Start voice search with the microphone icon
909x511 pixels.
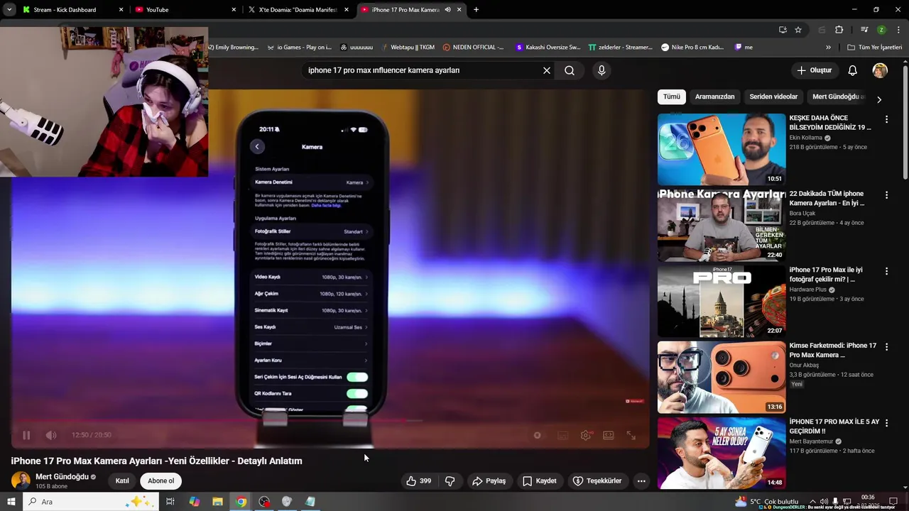pyautogui.click(x=602, y=70)
